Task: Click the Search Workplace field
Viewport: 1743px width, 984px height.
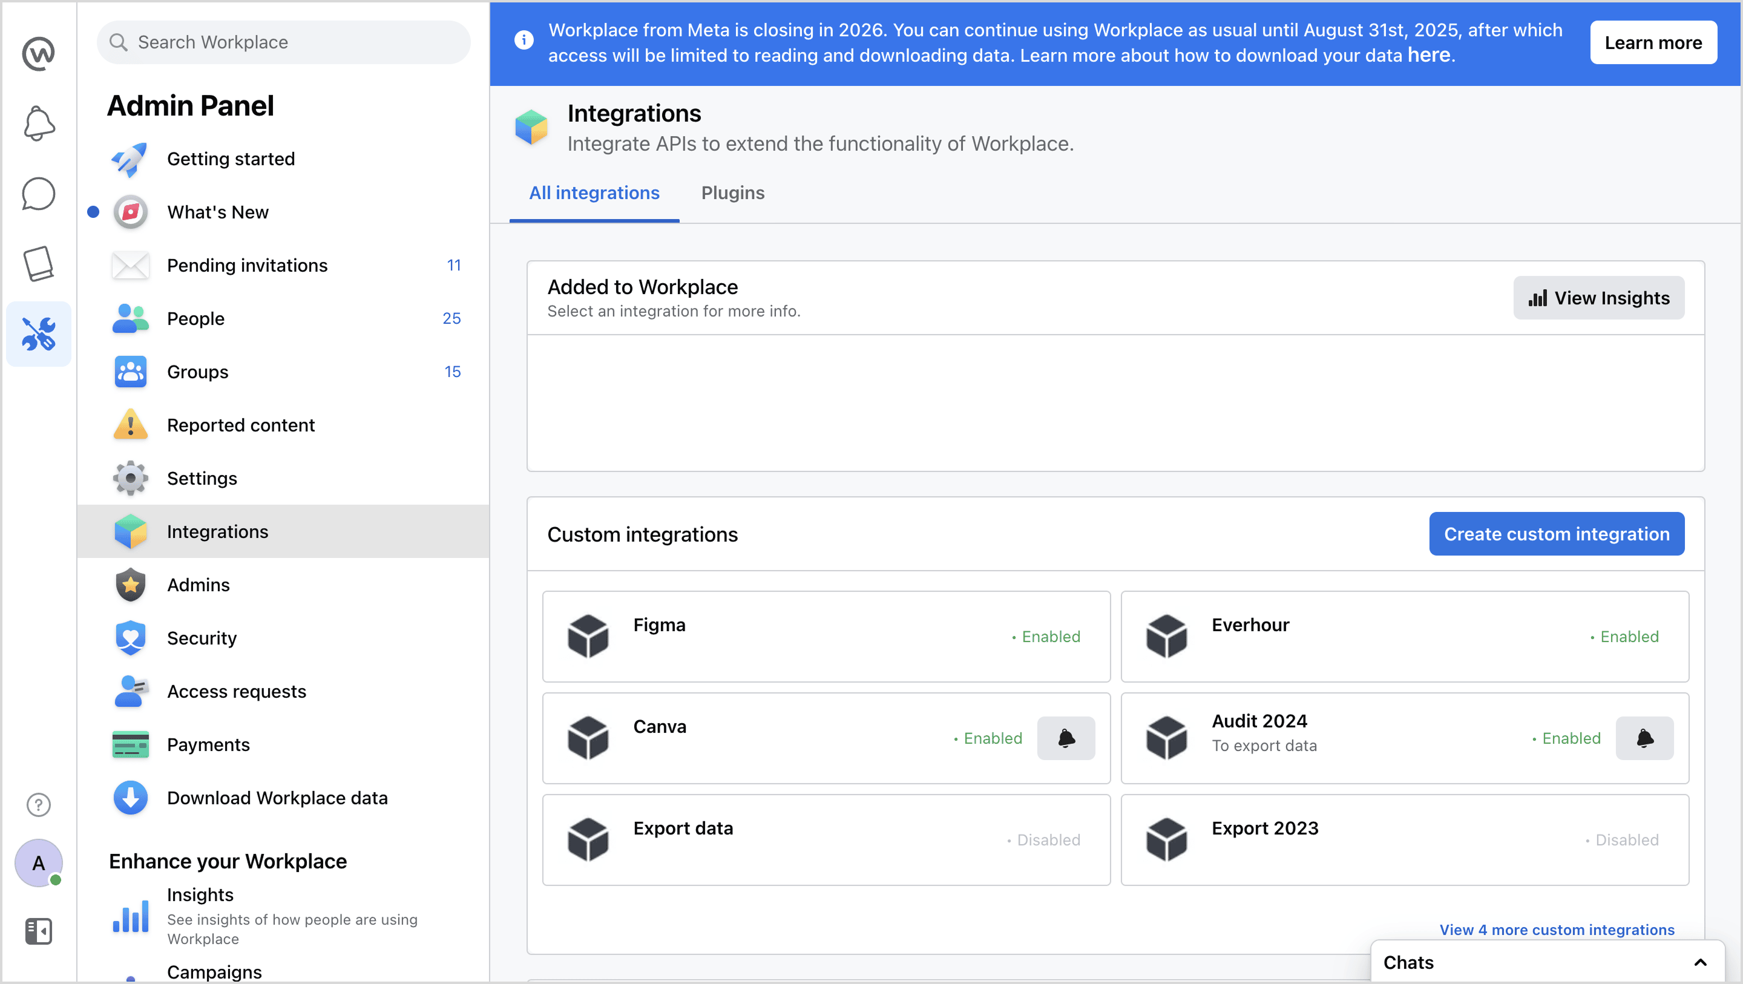Action: pyautogui.click(x=284, y=42)
